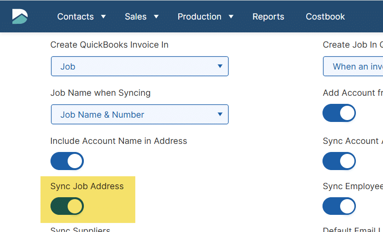Click the 'Create QuickBooks Invoice In' label
The image size is (383, 232).
pyautogui.click(x=110, y=45)
